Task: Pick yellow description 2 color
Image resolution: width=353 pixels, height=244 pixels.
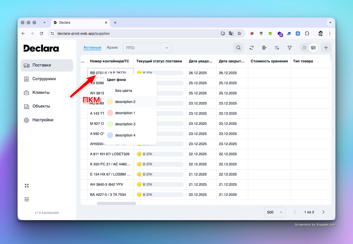Action: click(x=130, y=102)
